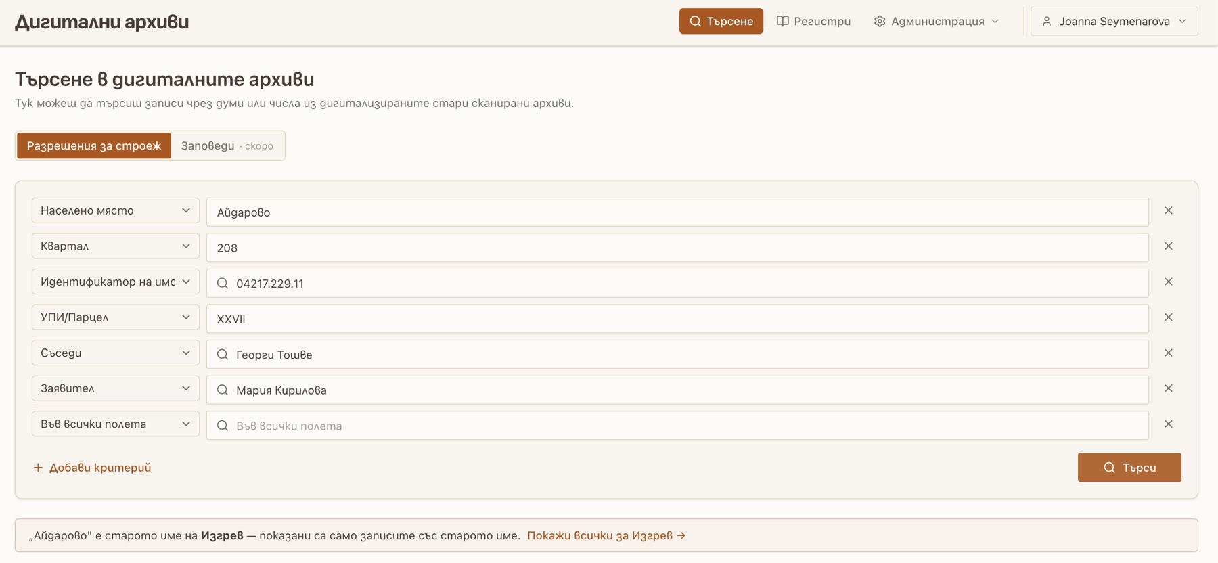
Task: Expand the Съседи criterion dropdown
Action: [x=116, y=353]
